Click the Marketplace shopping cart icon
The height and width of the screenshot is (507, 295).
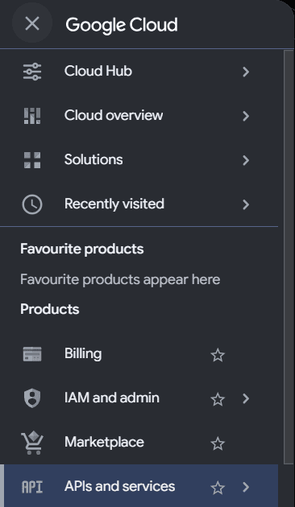coord(32,443)
